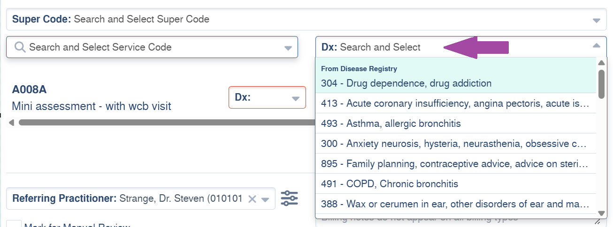Click the left arrow of horizontal scrollbar
The width and height of the screenshot is (613, 227).
tap(11, 123)
